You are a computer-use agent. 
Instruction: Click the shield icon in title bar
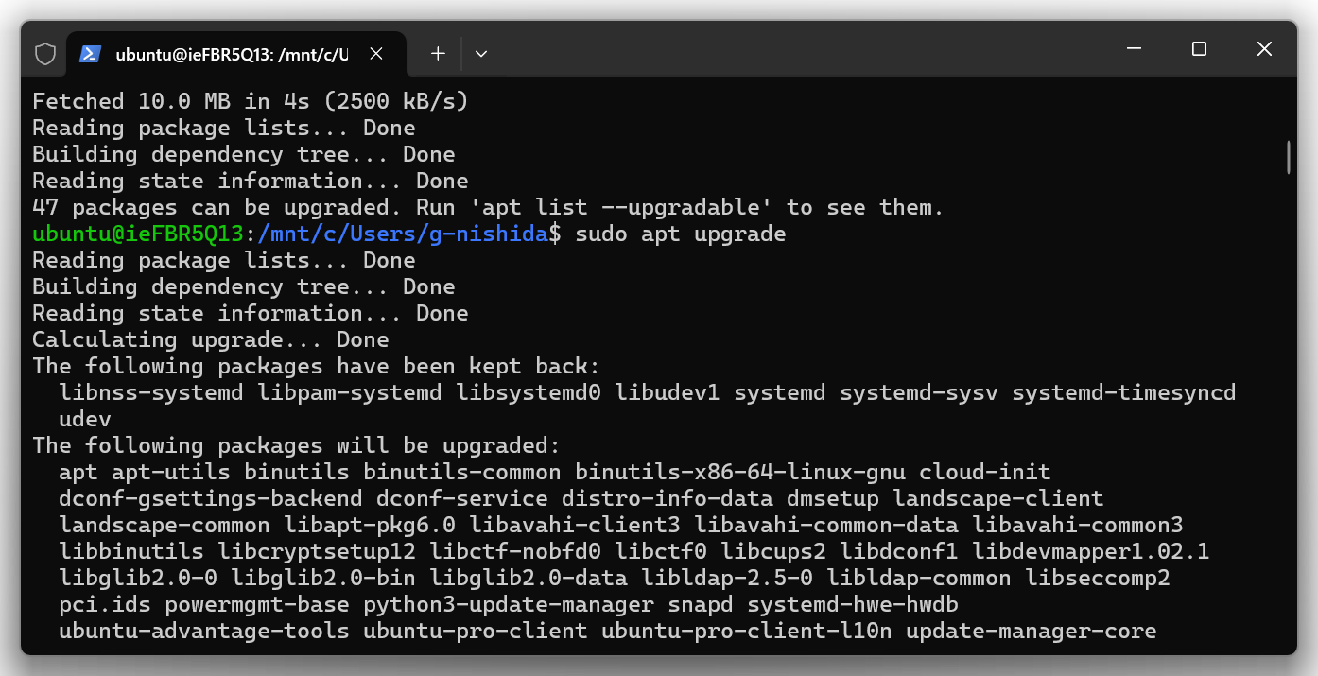pyautogui.click(x=45, y=54)
